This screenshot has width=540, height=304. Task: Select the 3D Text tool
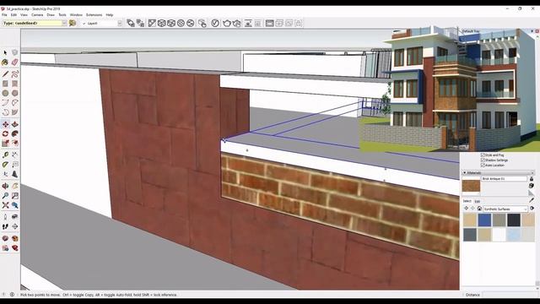coord(15,175)
